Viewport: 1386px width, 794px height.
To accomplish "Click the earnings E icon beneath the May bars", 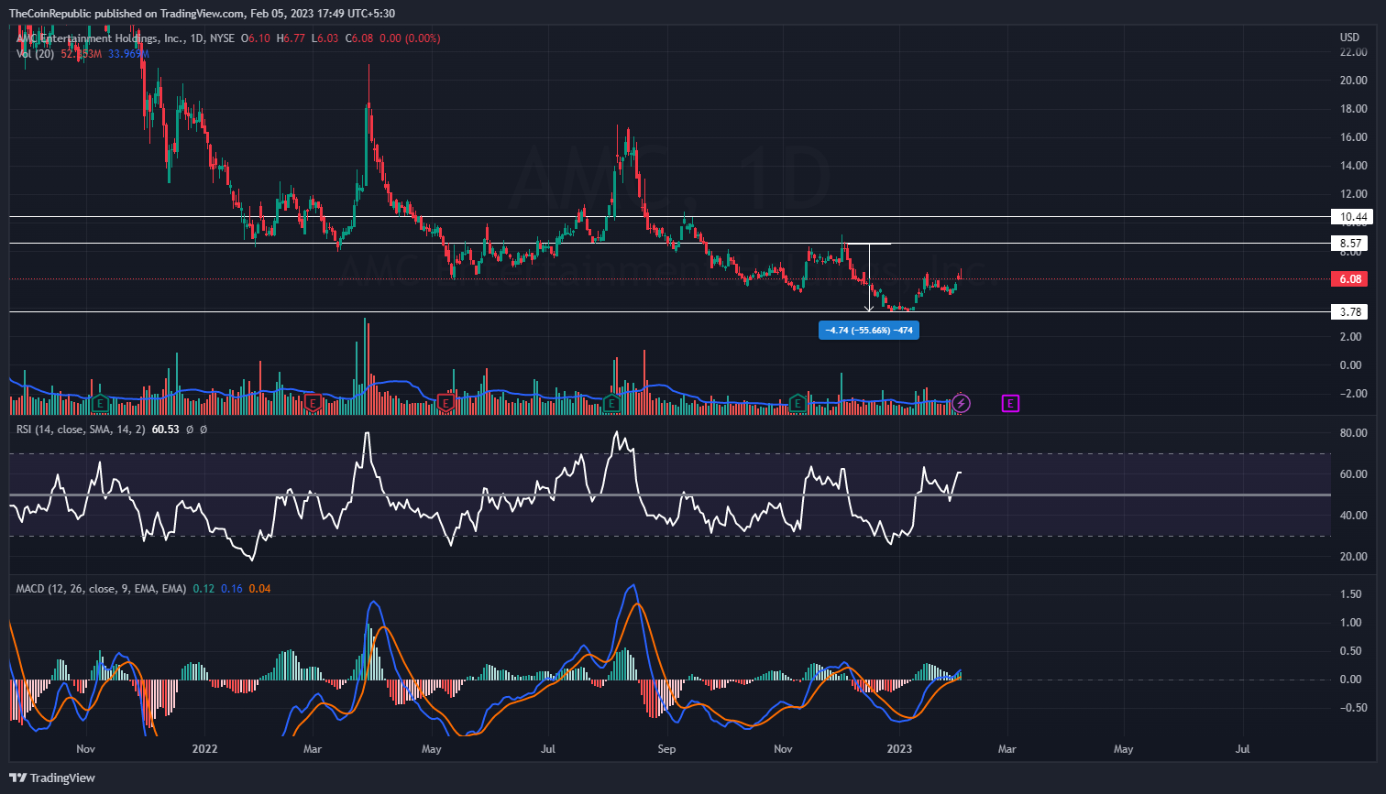I will point(446,402).
